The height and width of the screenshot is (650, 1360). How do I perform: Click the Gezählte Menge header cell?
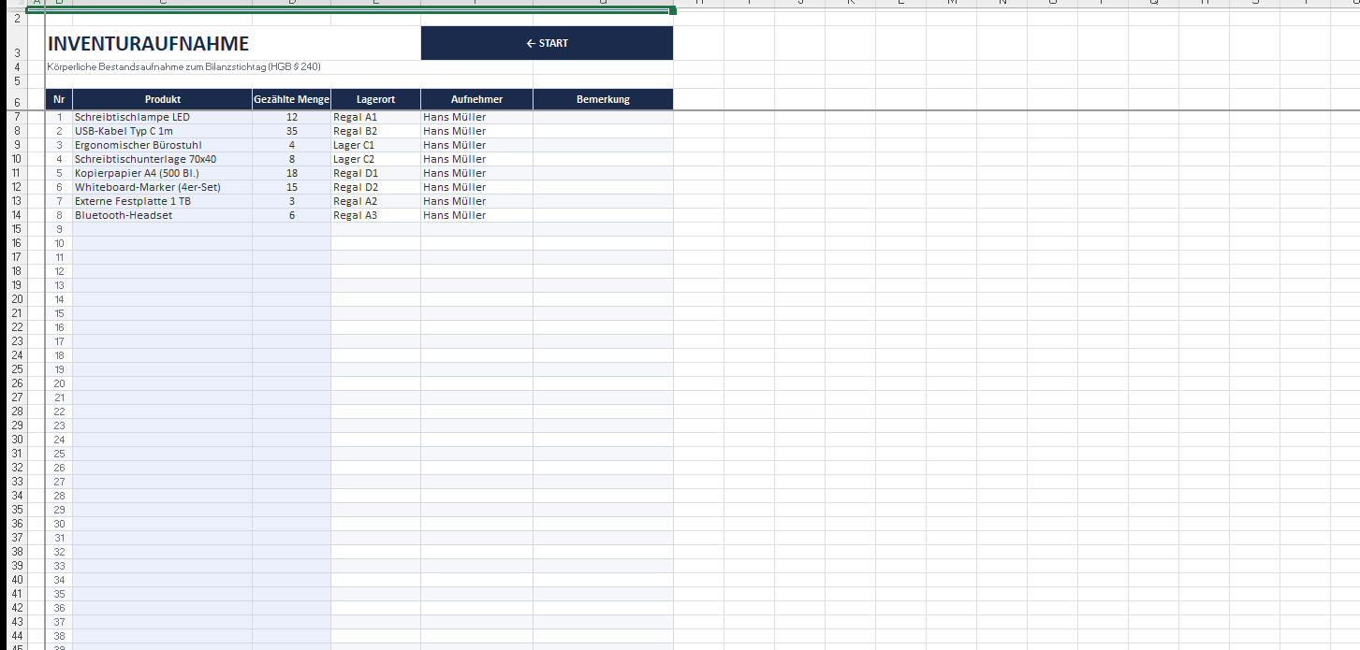point(291,99)
